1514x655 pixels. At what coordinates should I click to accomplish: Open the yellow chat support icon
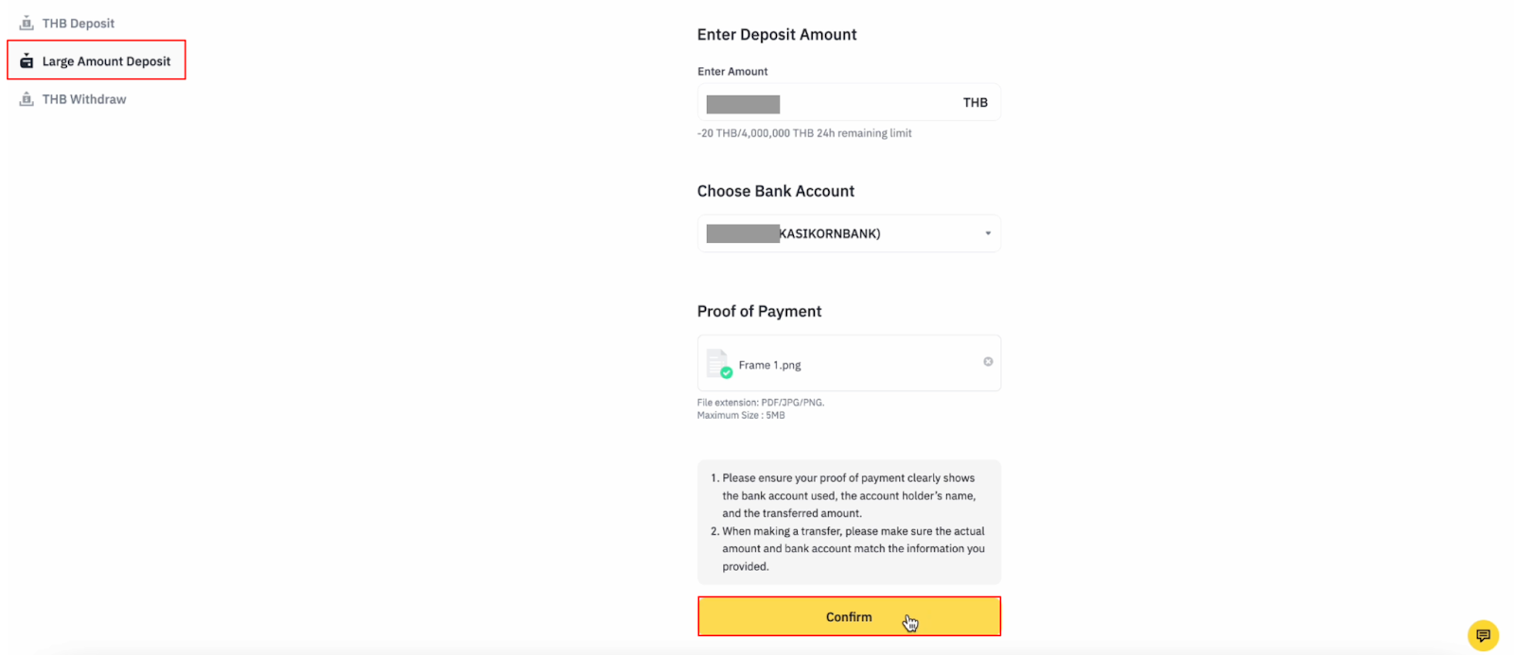coord(1483,636)
